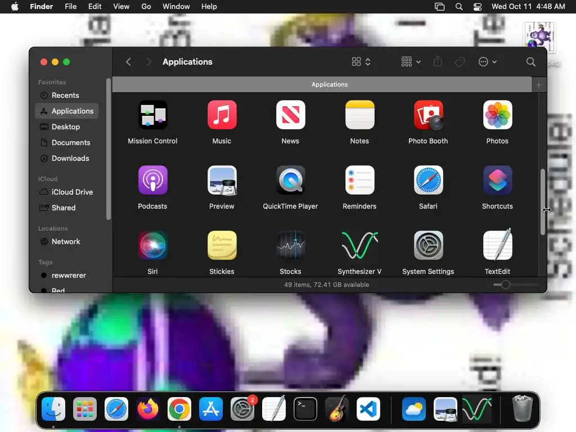This screenshot has height=432, width=576.
Task: Open Terminal from the Dock
Action: click(305, 409)
